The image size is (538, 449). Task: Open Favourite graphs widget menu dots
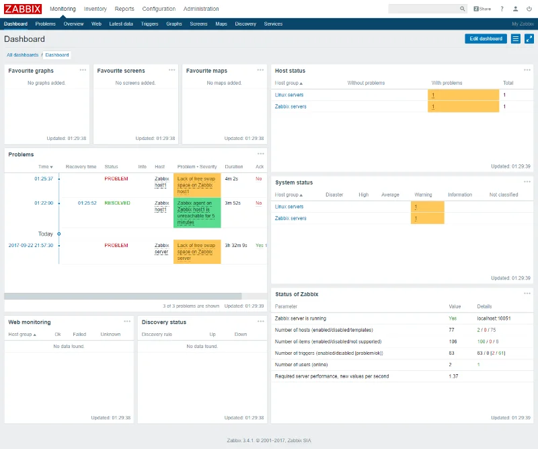click(83, 70)
